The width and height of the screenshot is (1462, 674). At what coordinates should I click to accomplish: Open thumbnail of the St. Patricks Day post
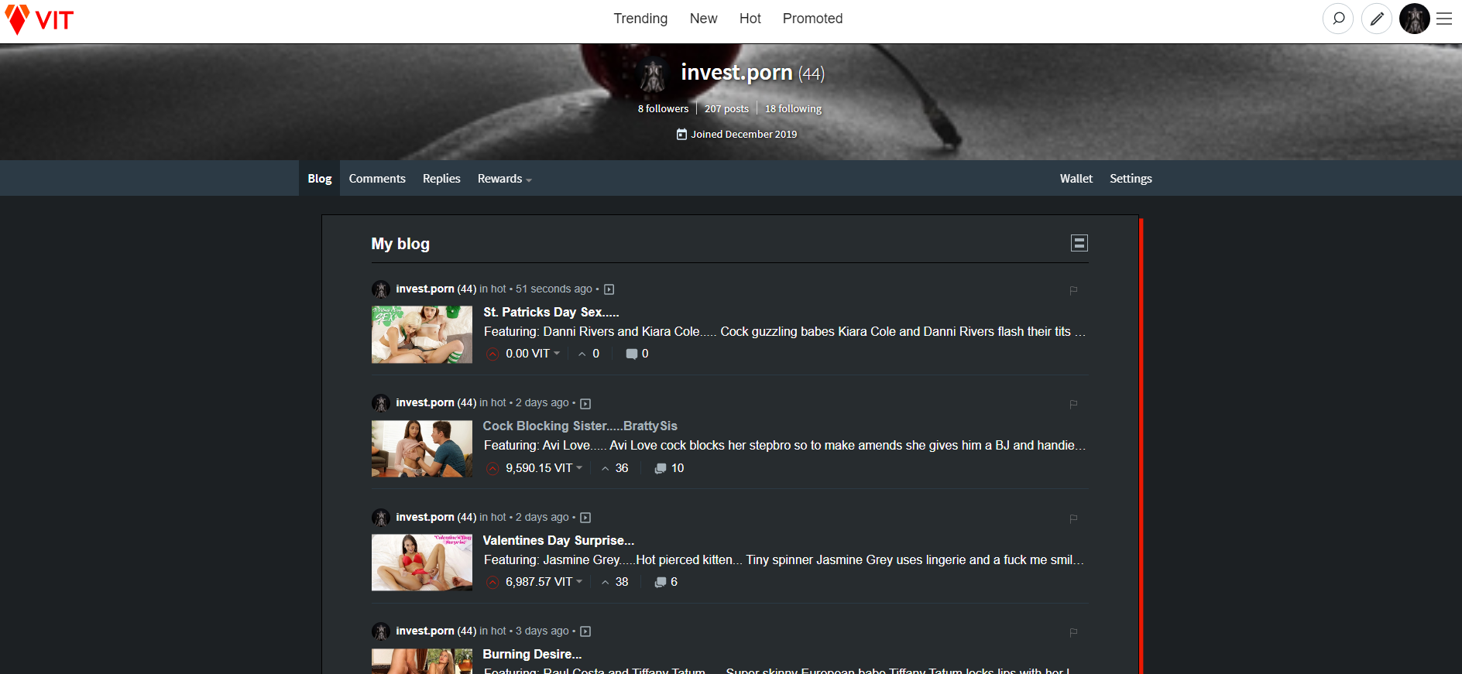(422, 334)
